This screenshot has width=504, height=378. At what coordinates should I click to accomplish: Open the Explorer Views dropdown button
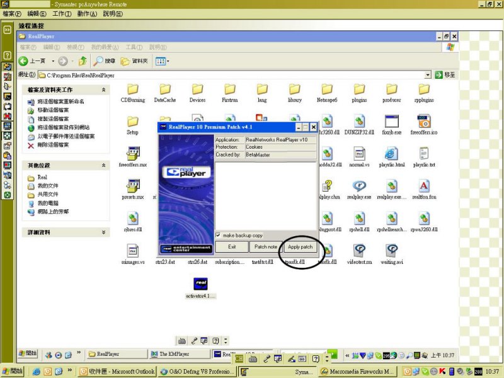(x=163, y=60)
